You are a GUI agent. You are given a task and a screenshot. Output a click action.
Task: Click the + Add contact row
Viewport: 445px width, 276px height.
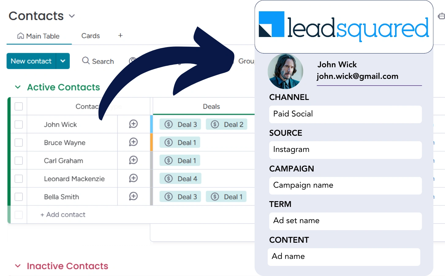click(x=63, y=215)
